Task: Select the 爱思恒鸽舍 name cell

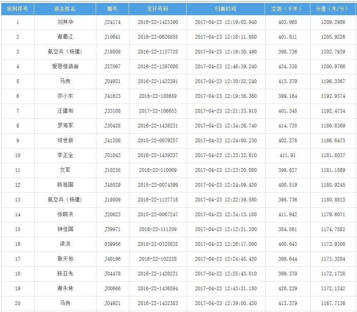Action: [x=65, y=67]
